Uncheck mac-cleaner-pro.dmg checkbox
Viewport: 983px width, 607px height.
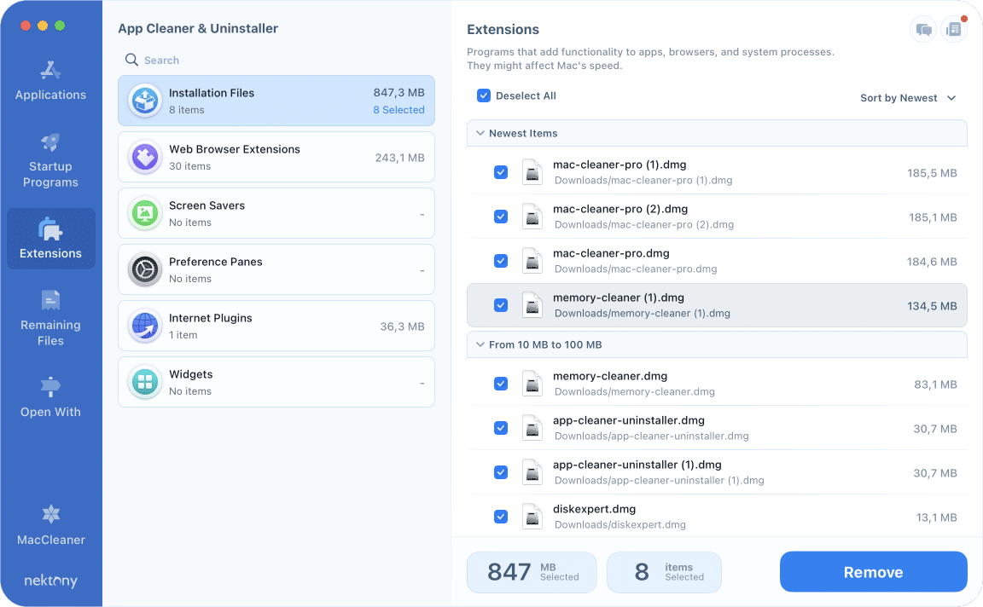pos(501,261)
